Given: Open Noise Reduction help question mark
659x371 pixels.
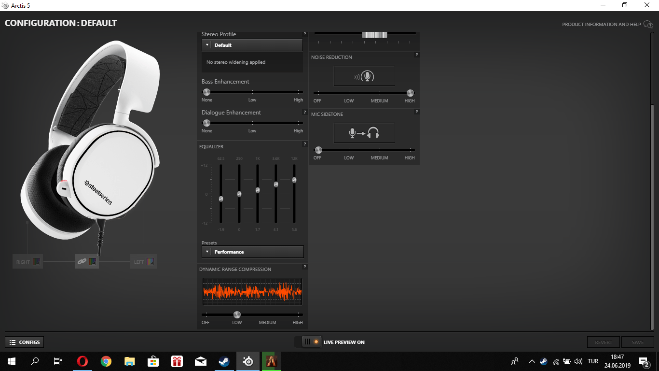Looking at the screenshot, I should pos(417,55).
